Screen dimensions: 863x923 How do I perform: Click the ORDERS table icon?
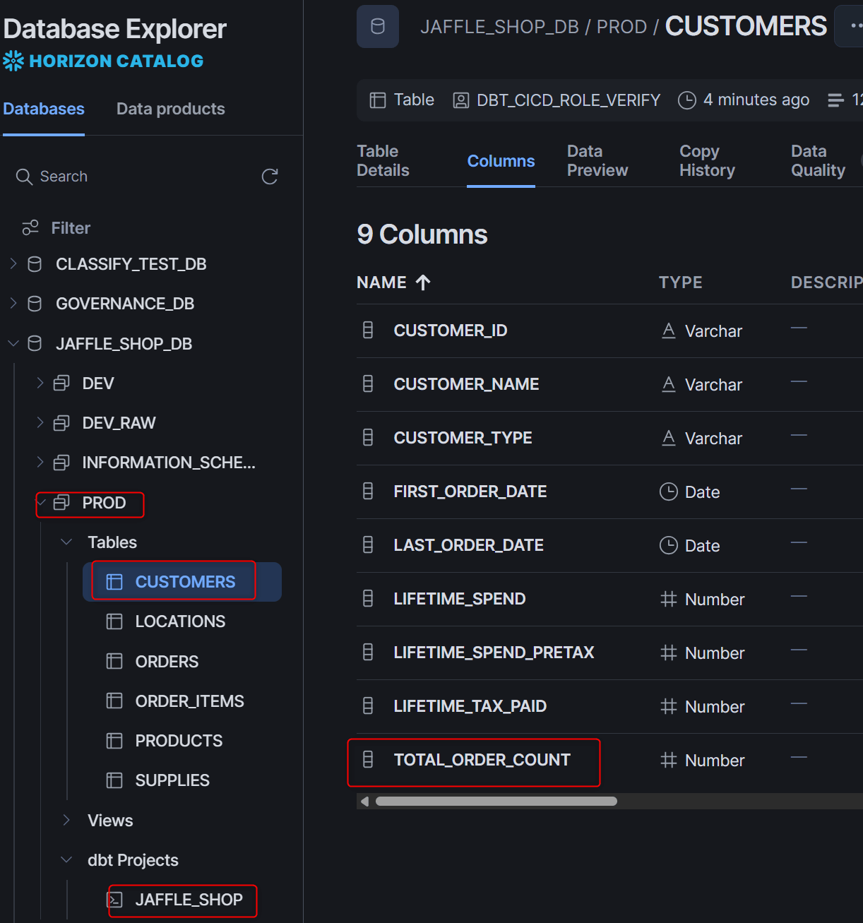pyautogui.click(x=114, y=661)
